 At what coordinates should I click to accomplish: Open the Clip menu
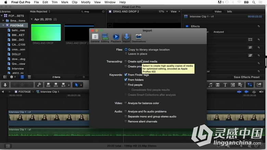point(75,2)
